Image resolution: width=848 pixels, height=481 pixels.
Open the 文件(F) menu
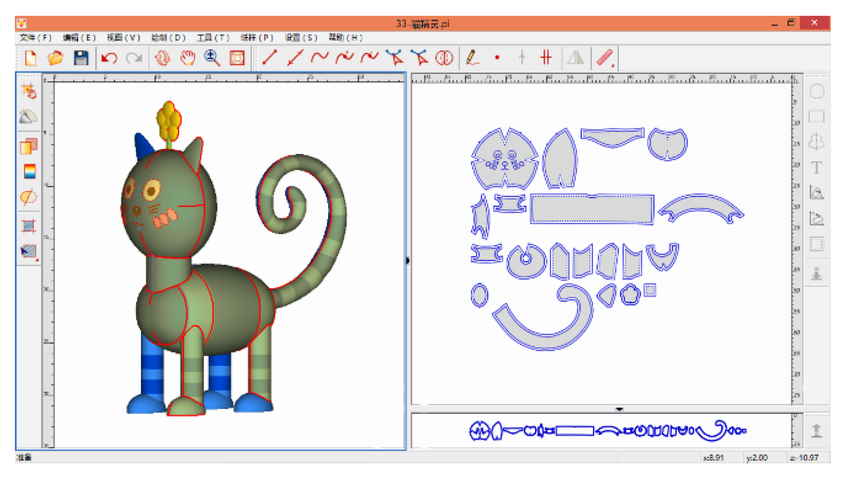pyautogui.click(x=36, y=37)
